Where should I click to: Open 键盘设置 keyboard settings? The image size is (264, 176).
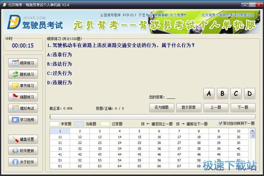[23, 139]
